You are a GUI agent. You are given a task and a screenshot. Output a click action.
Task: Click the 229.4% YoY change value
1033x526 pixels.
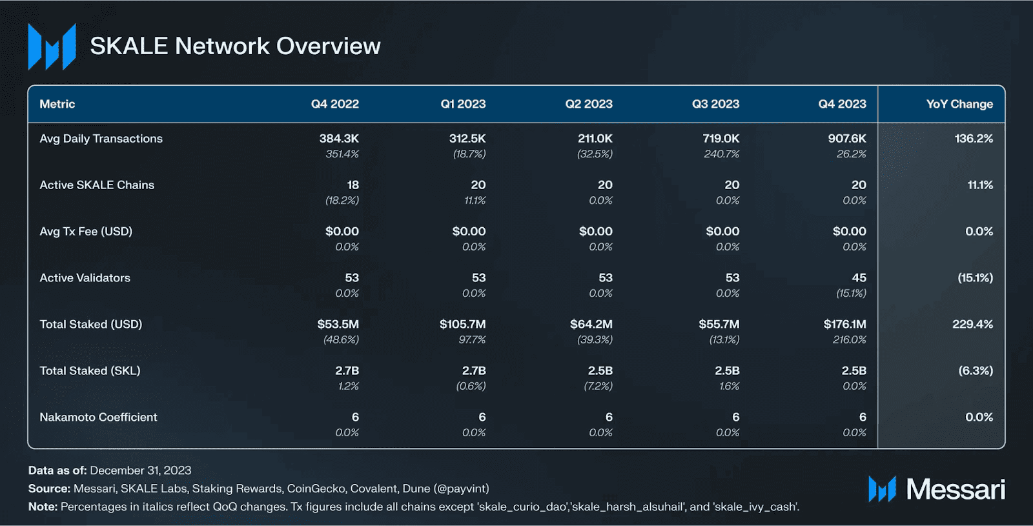click(972, 325)
